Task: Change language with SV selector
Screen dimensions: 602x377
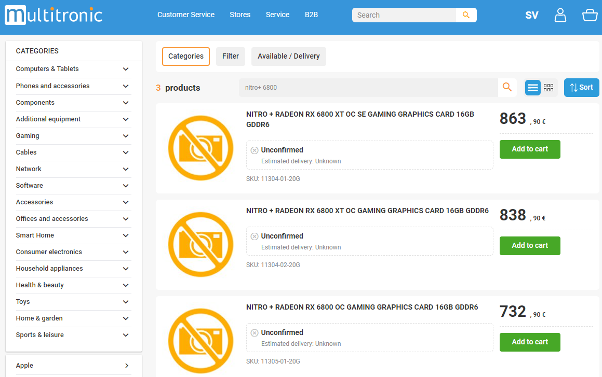Action: click(x=532, y=15)
